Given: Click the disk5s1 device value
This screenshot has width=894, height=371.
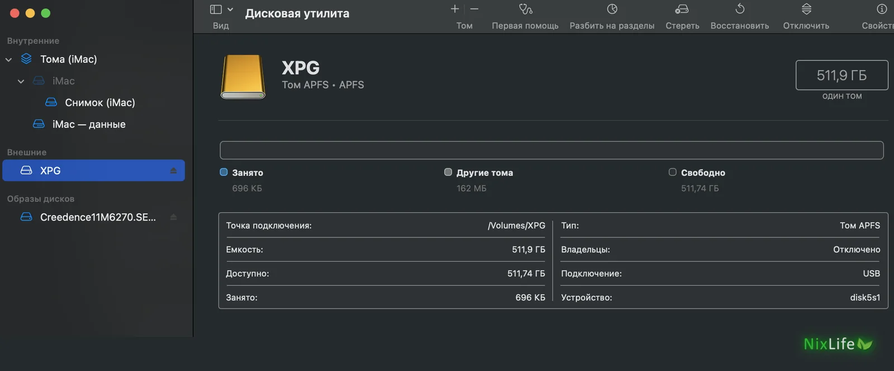Looking at the screenshot, I should coord(865,298).
